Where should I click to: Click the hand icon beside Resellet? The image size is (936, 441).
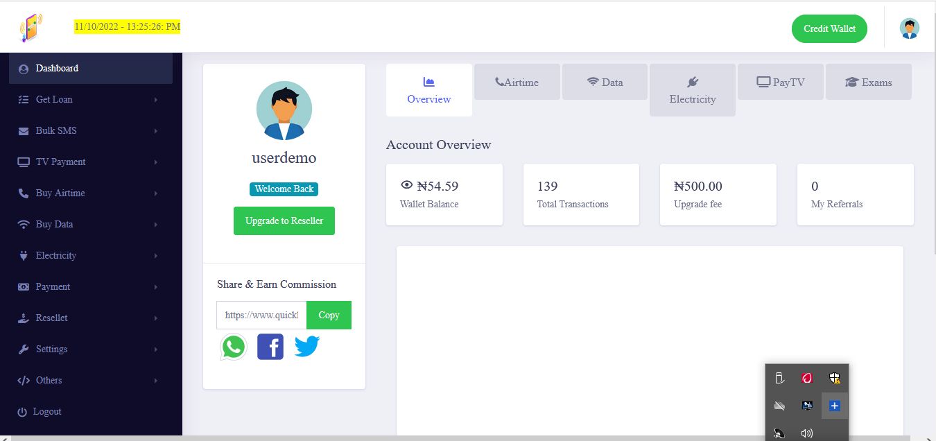[23, 318]
